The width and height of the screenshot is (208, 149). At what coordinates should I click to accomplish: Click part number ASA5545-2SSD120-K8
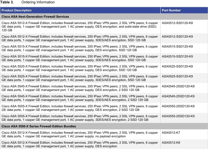[178, 86]
